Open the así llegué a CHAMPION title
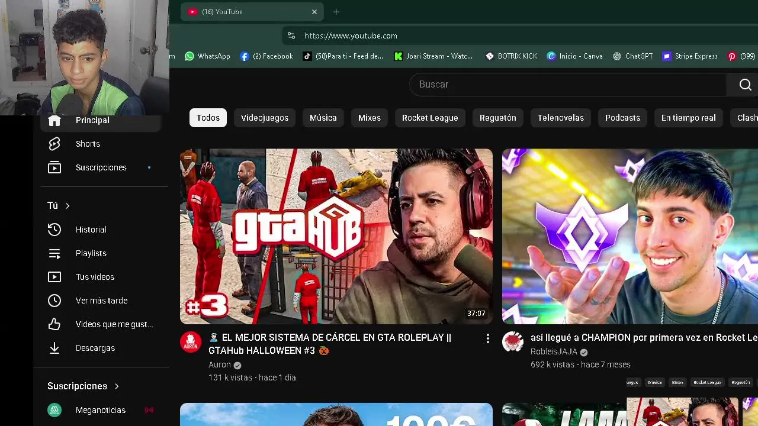 (x=644, y=337)
